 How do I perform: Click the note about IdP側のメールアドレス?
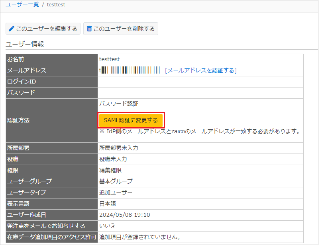click(199, 131)
